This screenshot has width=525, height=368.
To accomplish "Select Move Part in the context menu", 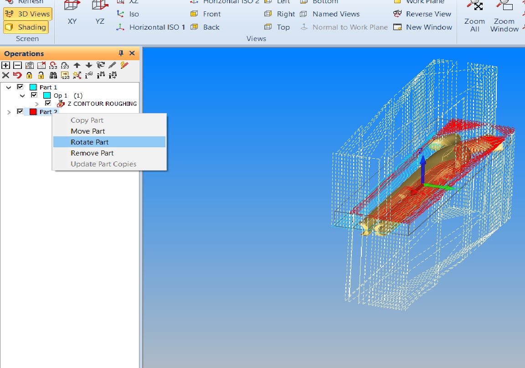I will [87, 131].
